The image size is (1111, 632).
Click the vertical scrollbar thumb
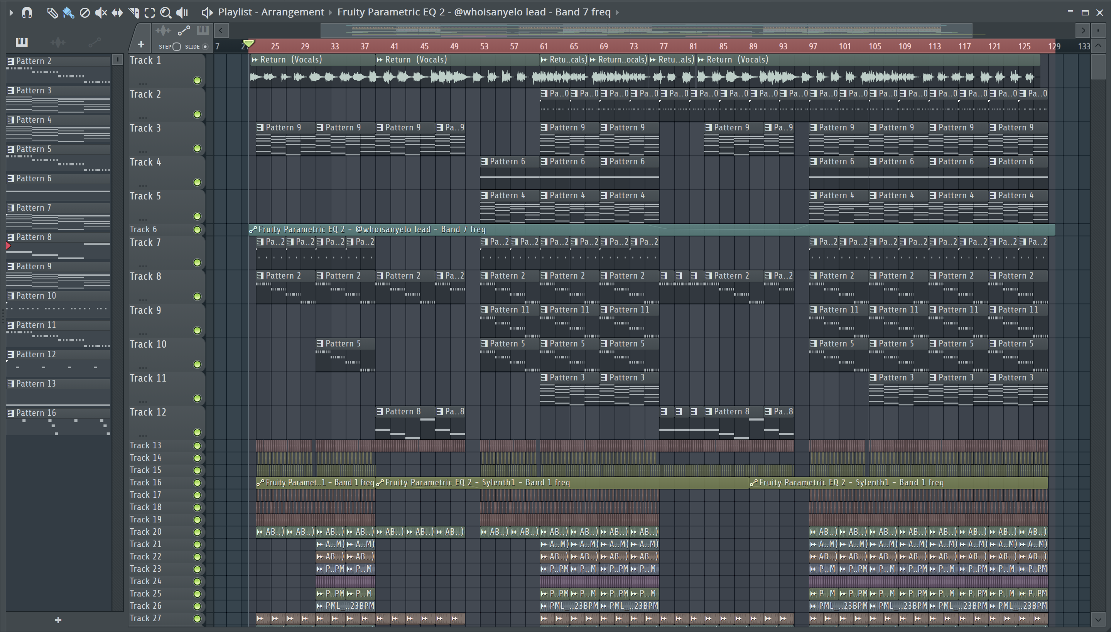[x=1098, y=66]
